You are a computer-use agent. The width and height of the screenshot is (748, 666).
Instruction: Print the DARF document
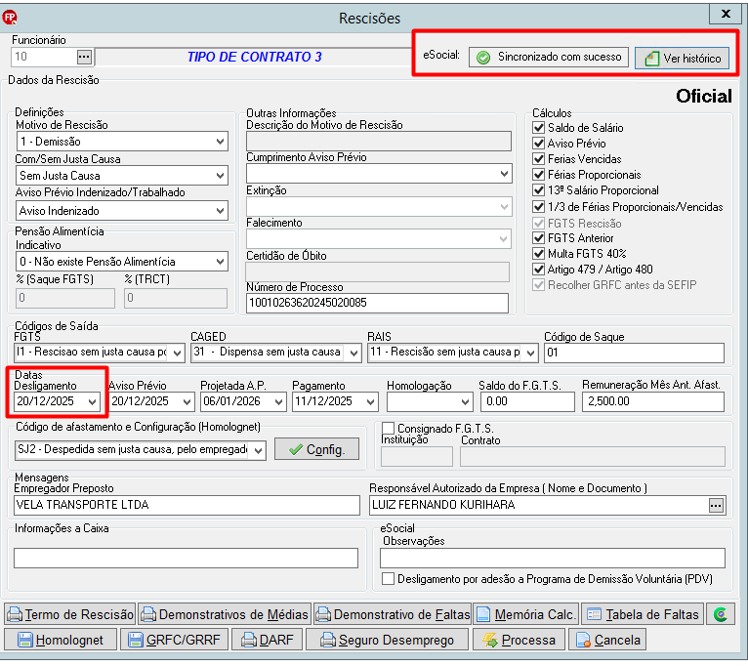[268, 640]
